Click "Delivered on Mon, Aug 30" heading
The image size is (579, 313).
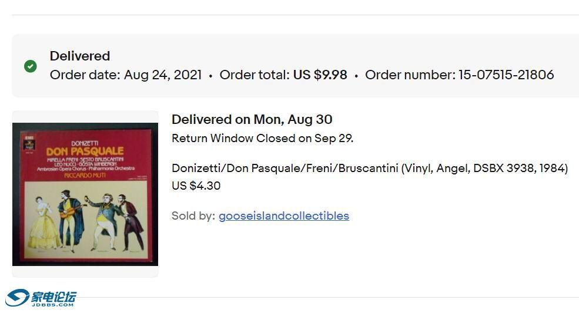[x=252, y=119]
